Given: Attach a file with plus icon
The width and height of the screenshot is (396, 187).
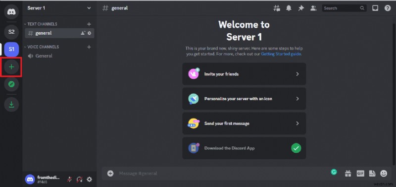Looking at the screenshot, I should pos(110,173).
